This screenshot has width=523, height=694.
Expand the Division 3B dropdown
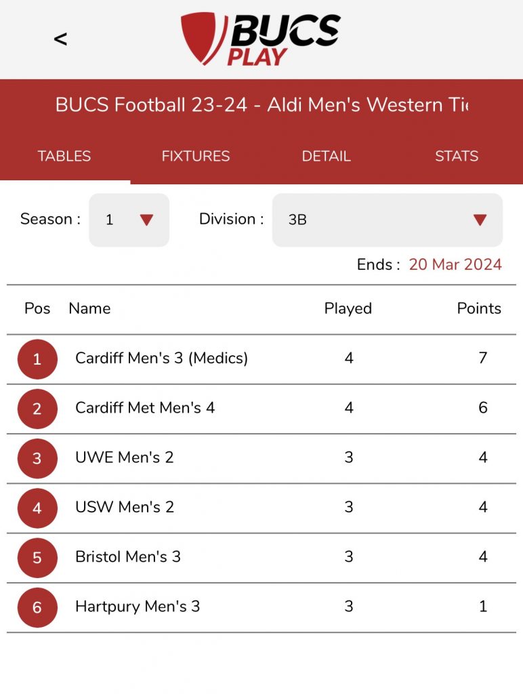point(386,220)
